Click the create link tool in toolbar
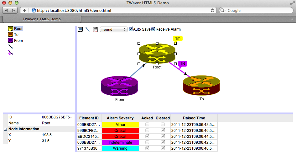The image size is (296, 155). (88, 29)
